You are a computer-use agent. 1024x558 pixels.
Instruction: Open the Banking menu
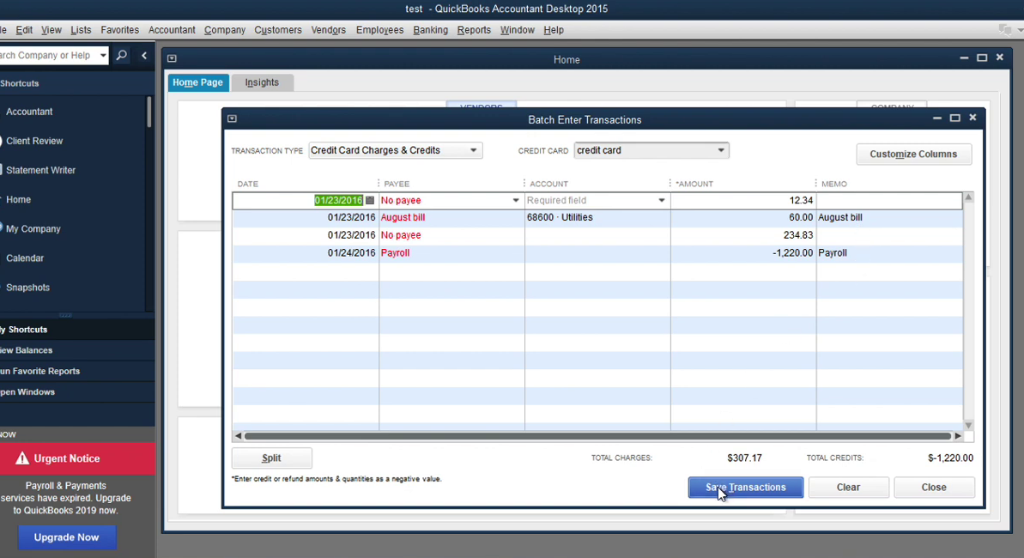point(430,30)
